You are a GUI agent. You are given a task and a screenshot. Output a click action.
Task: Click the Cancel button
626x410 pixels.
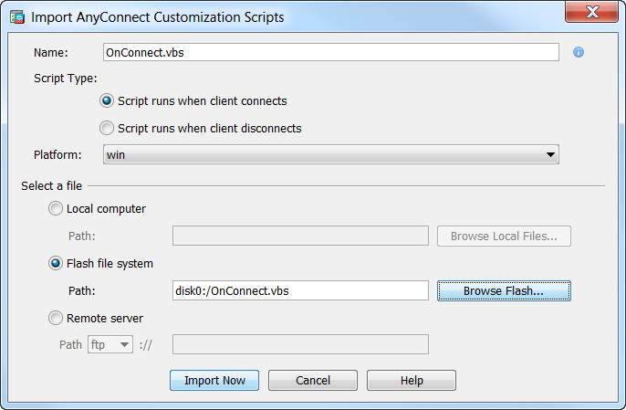313,380
